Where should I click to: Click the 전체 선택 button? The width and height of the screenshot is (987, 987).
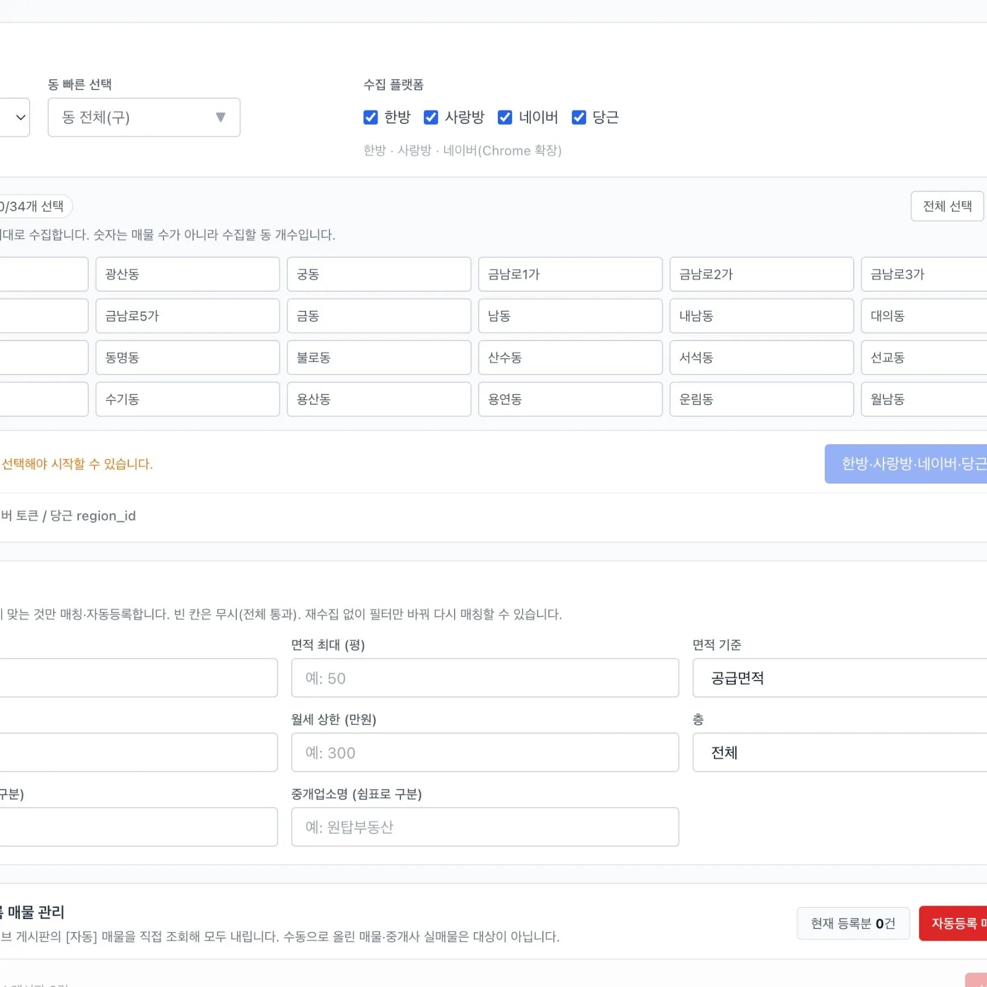click(947, 206)
